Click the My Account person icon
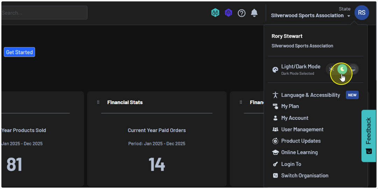 click(x=275, y=118)
